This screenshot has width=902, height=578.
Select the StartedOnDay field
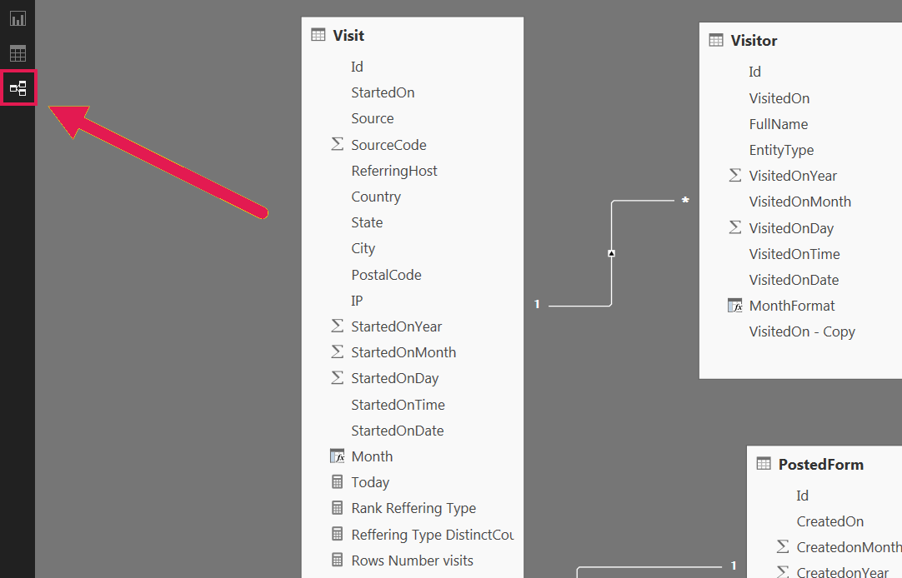pyautogui.click(x=394, y=378)
